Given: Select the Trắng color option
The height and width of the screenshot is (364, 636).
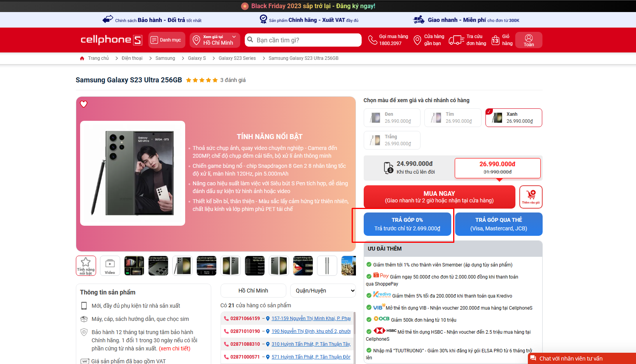Looking at the screenshot, I should pos(392,140).
